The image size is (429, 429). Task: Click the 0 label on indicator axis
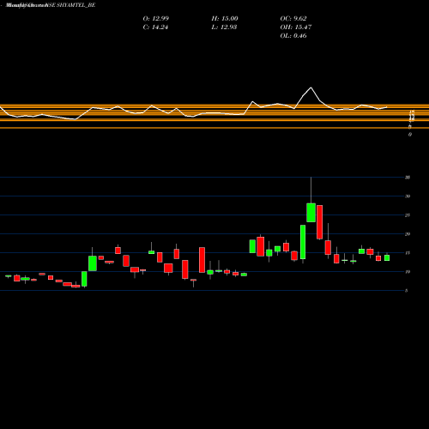410,135
